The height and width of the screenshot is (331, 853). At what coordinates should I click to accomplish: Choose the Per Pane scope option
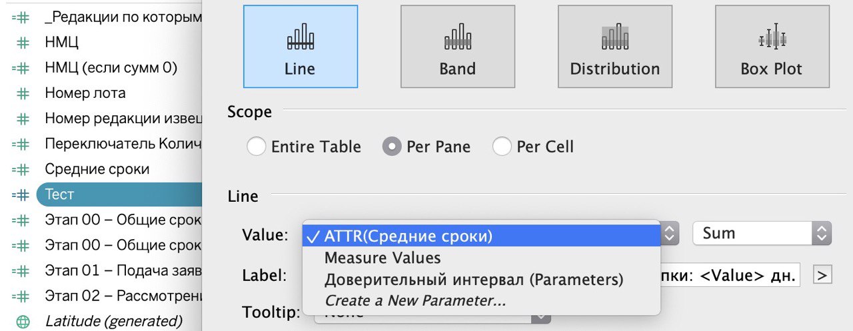click(392, 147)
